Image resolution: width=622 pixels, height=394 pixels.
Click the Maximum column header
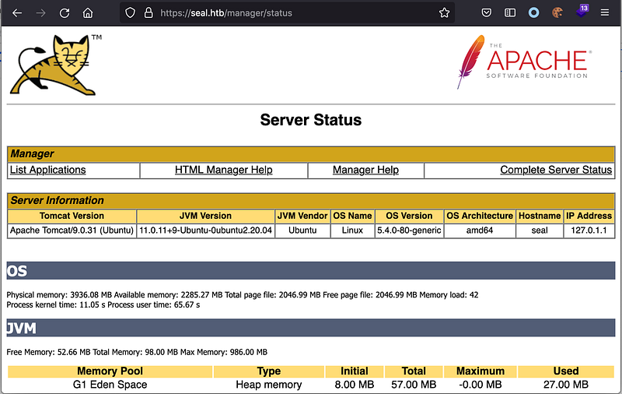(x=480, y=371)
